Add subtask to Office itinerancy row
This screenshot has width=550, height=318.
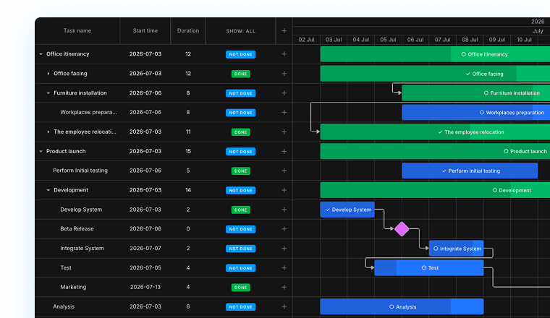pos(284,54)
